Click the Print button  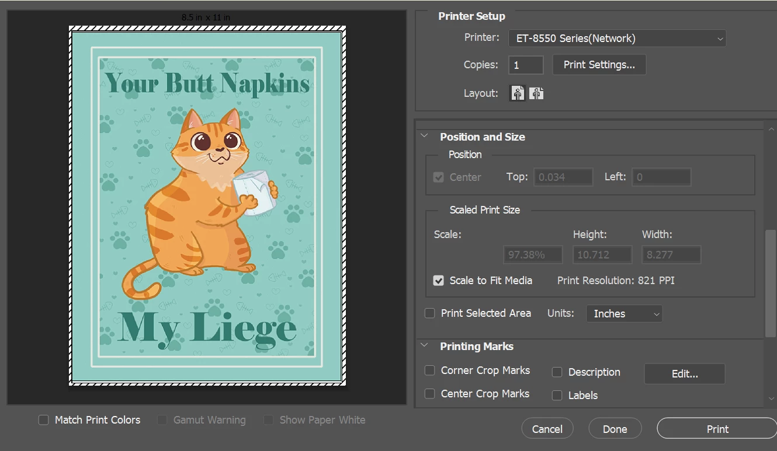717,429
